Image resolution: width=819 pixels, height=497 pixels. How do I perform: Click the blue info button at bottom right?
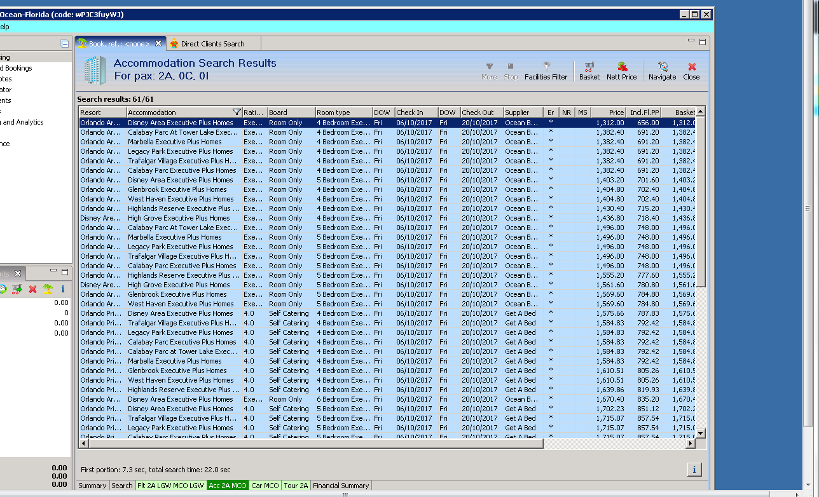point(694,469)
